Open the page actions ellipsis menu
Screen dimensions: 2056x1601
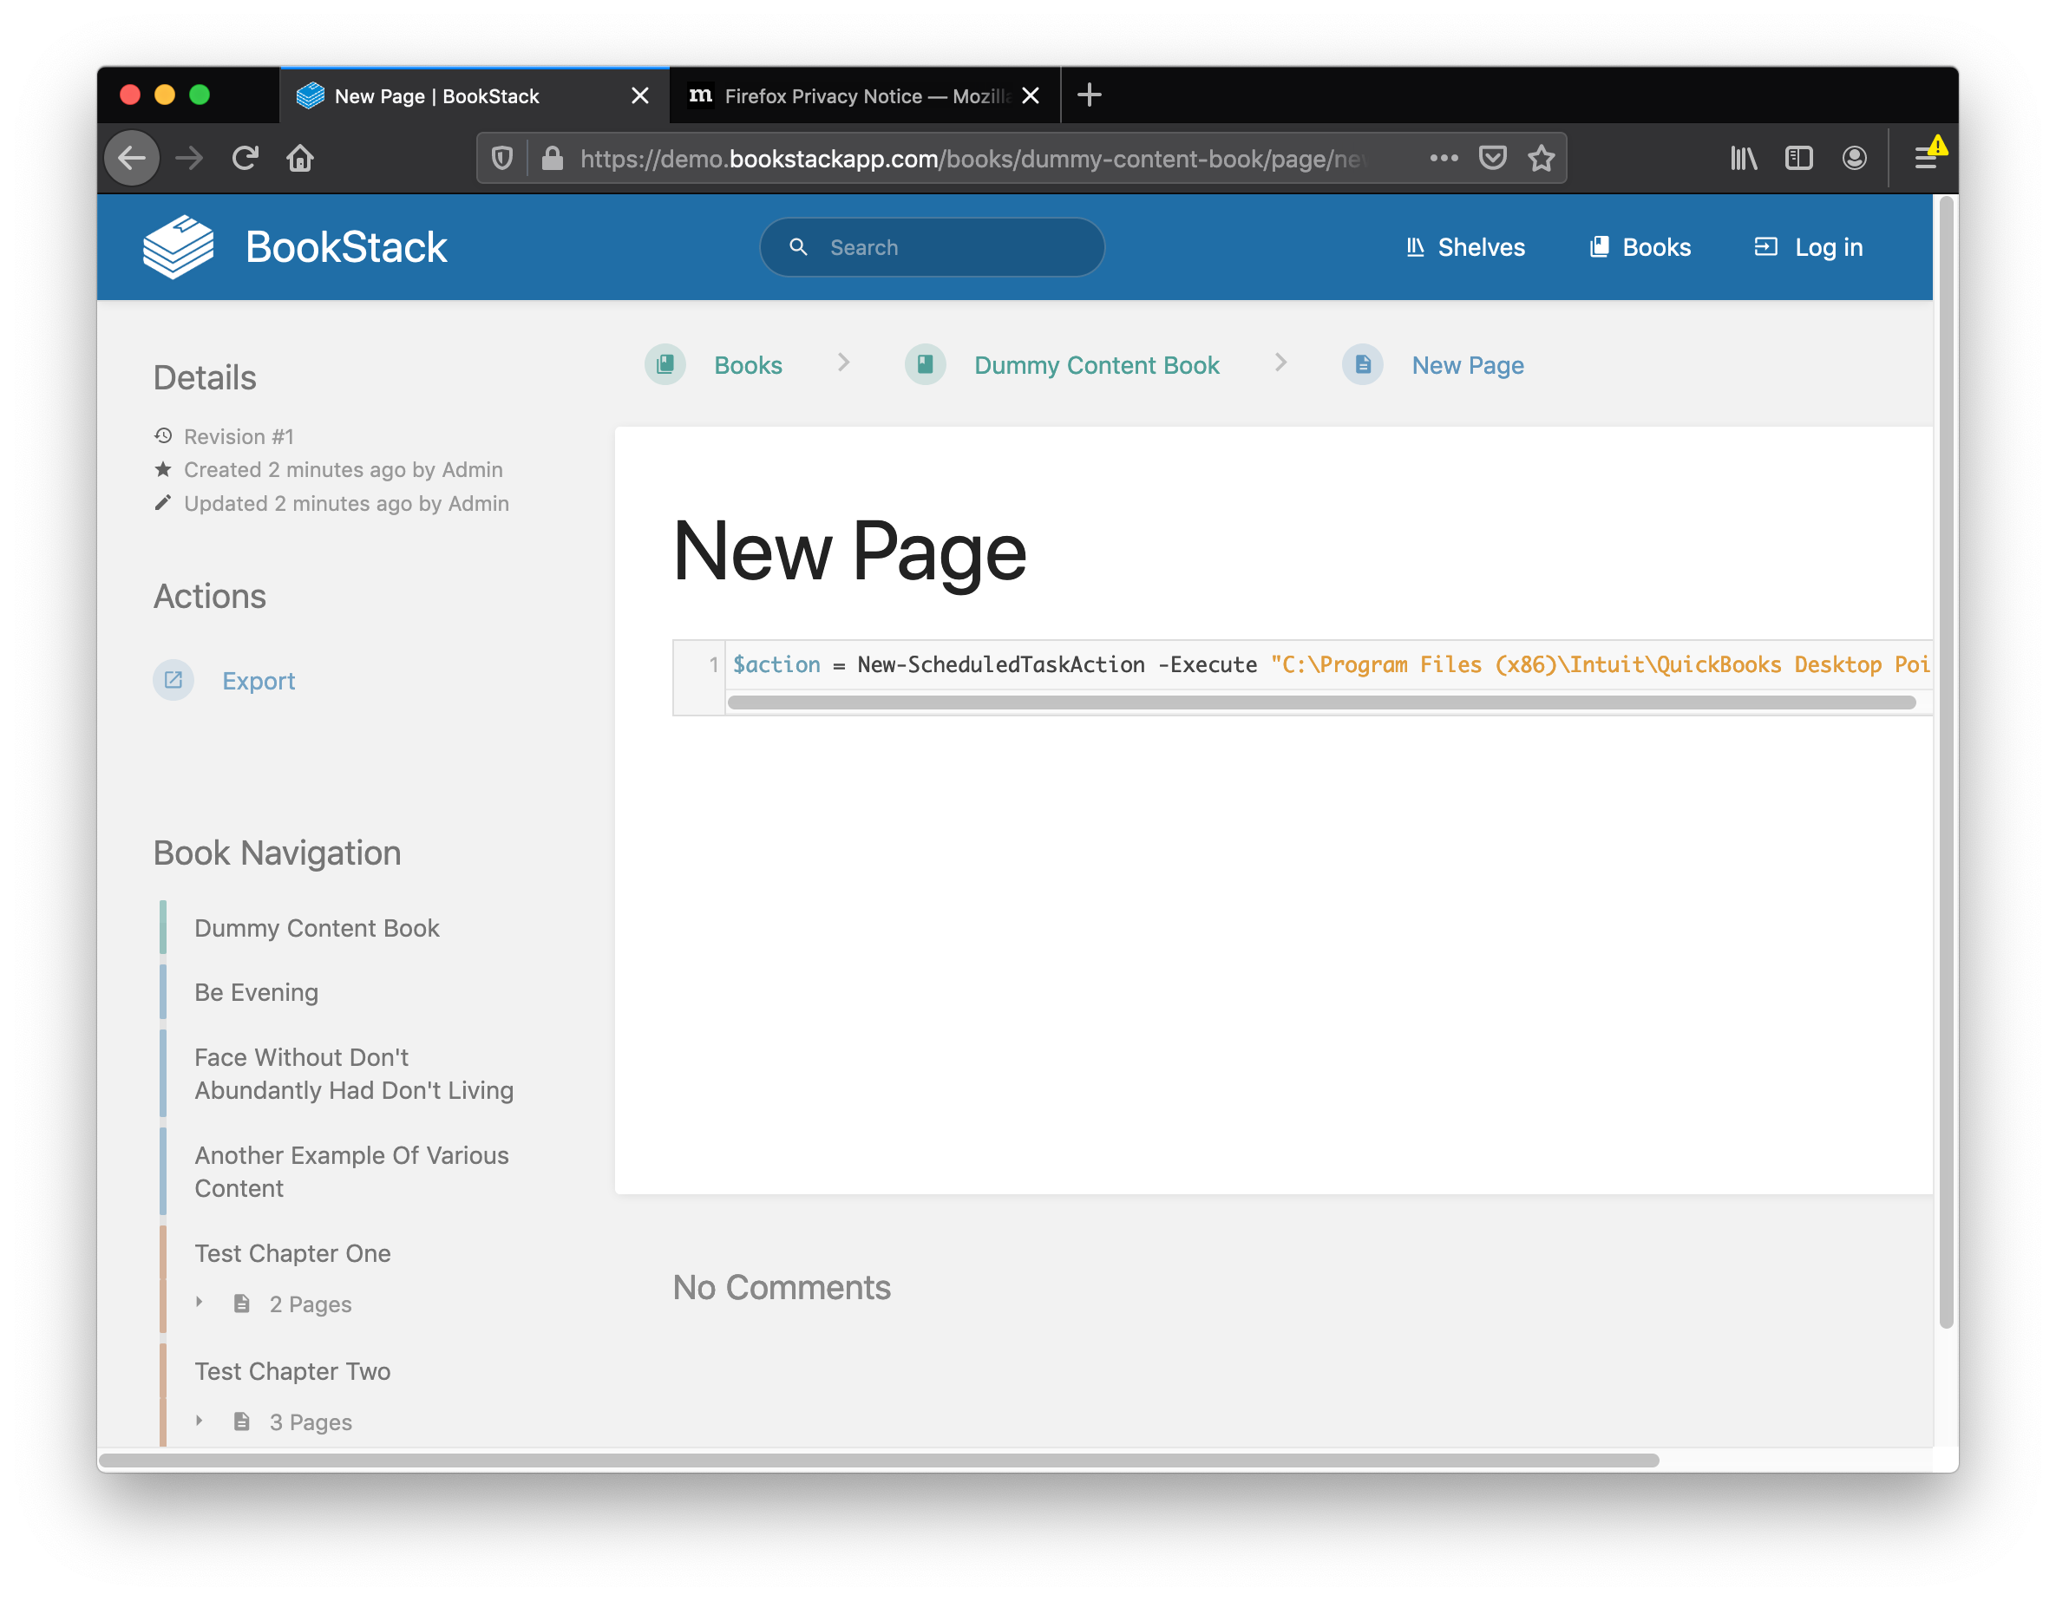click(1444, 157)
